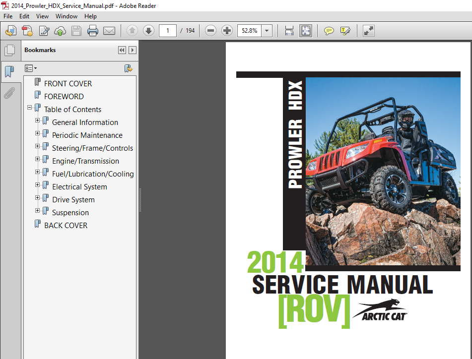Expand the Engine/Transmission bookmark
The width and height of the screenshot is (472, 359).
click(x=37, y=159)
